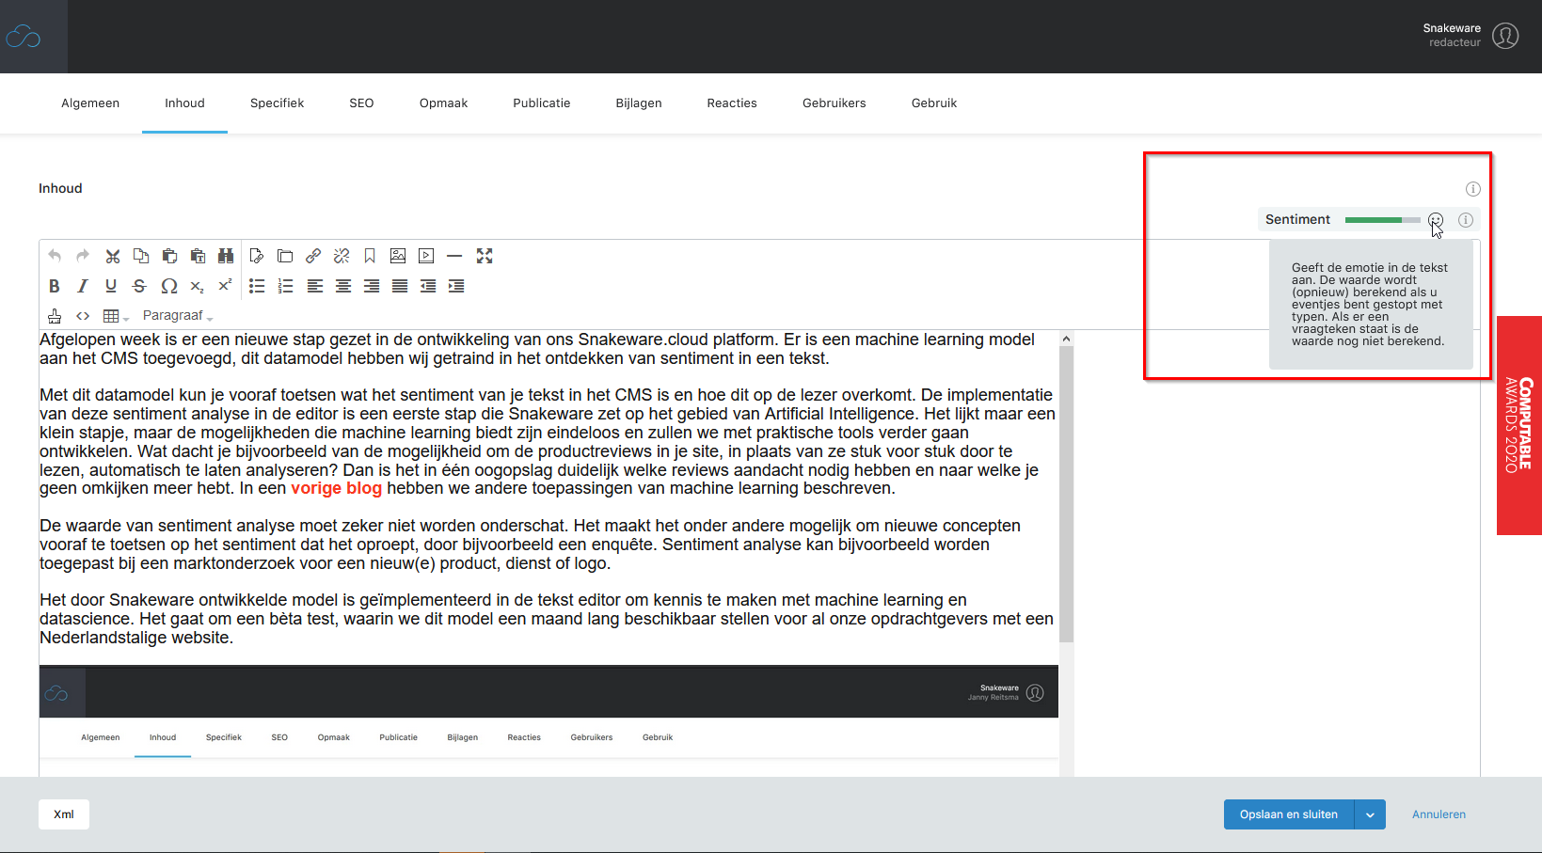Screen dimensions: 1542x853
Task: Switch to the Bijlagen tab
Action: tap(639, 103)
